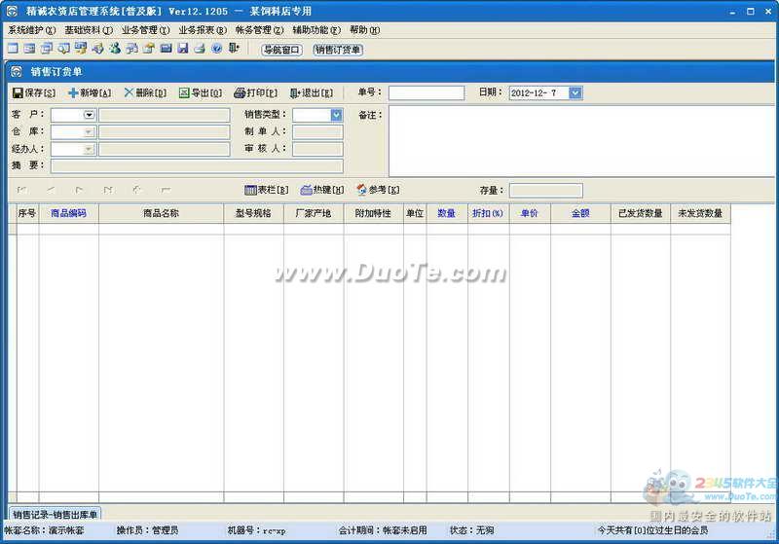Click status bar text 帐套名称：演示帐套

pos(44,530)
